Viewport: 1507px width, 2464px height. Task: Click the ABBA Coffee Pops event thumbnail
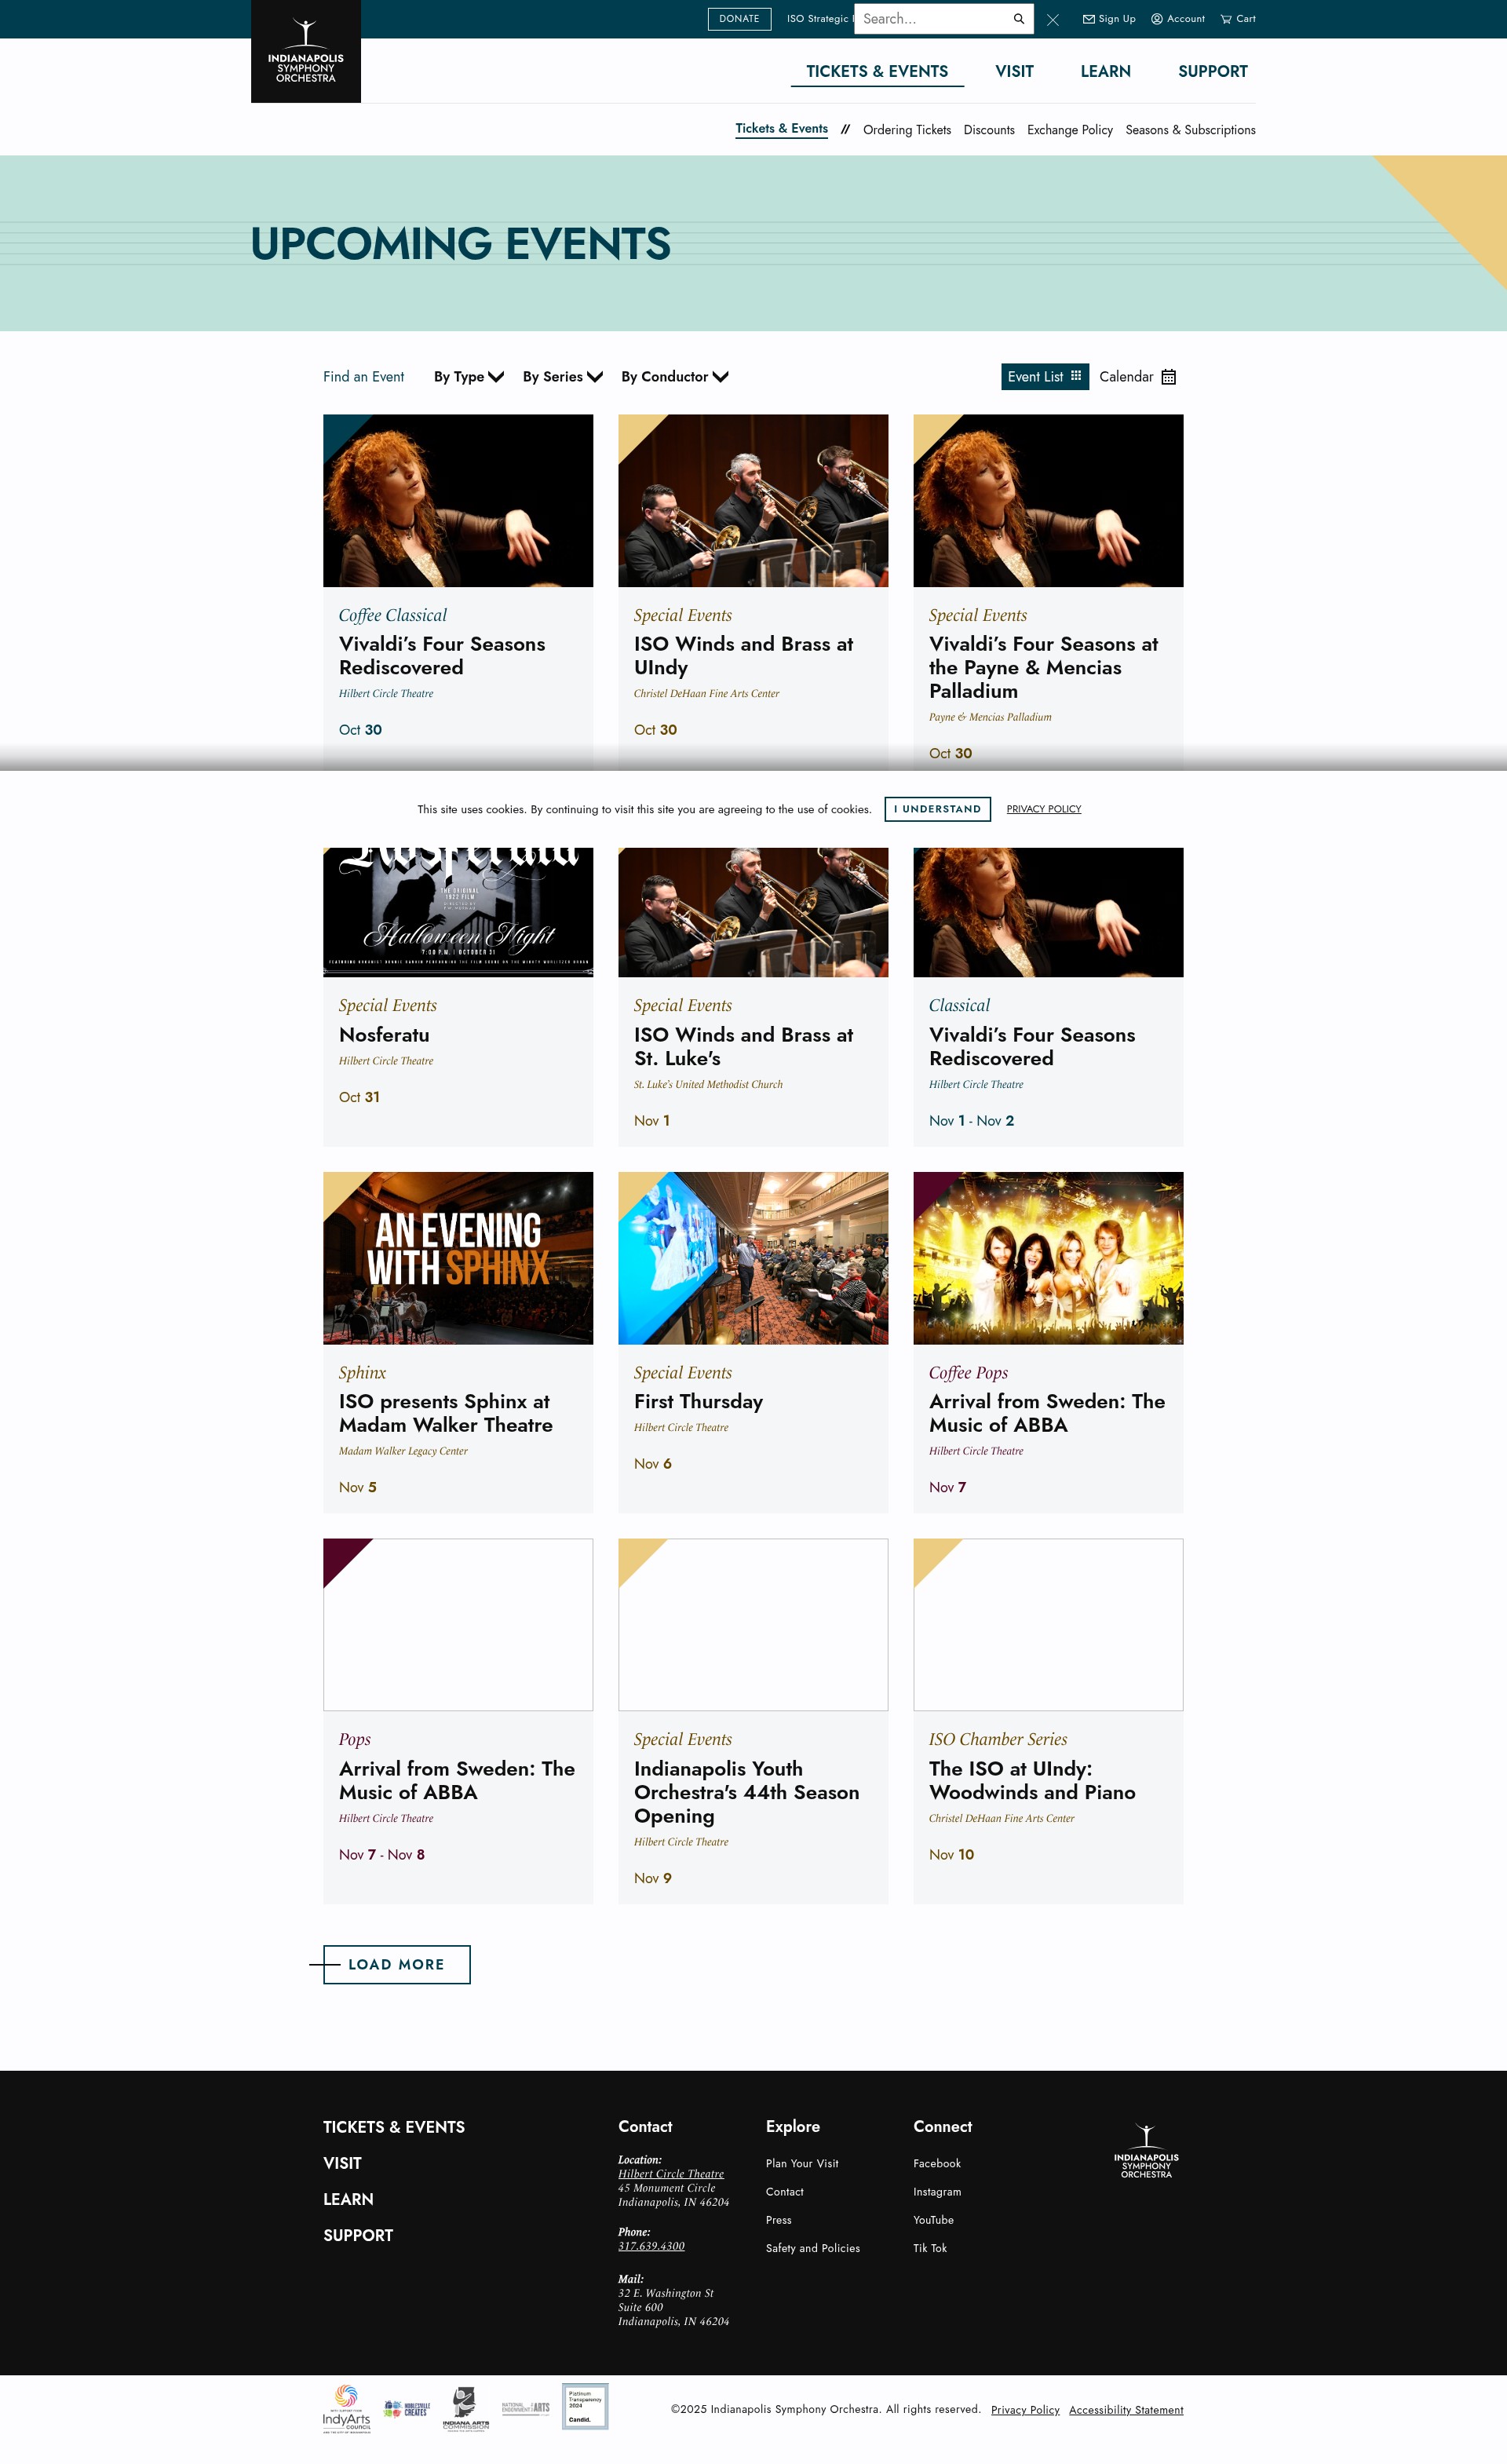(1048, 1258)
